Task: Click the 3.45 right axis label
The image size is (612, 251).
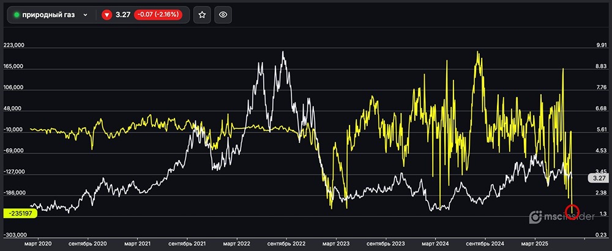Action: [600, 172]
